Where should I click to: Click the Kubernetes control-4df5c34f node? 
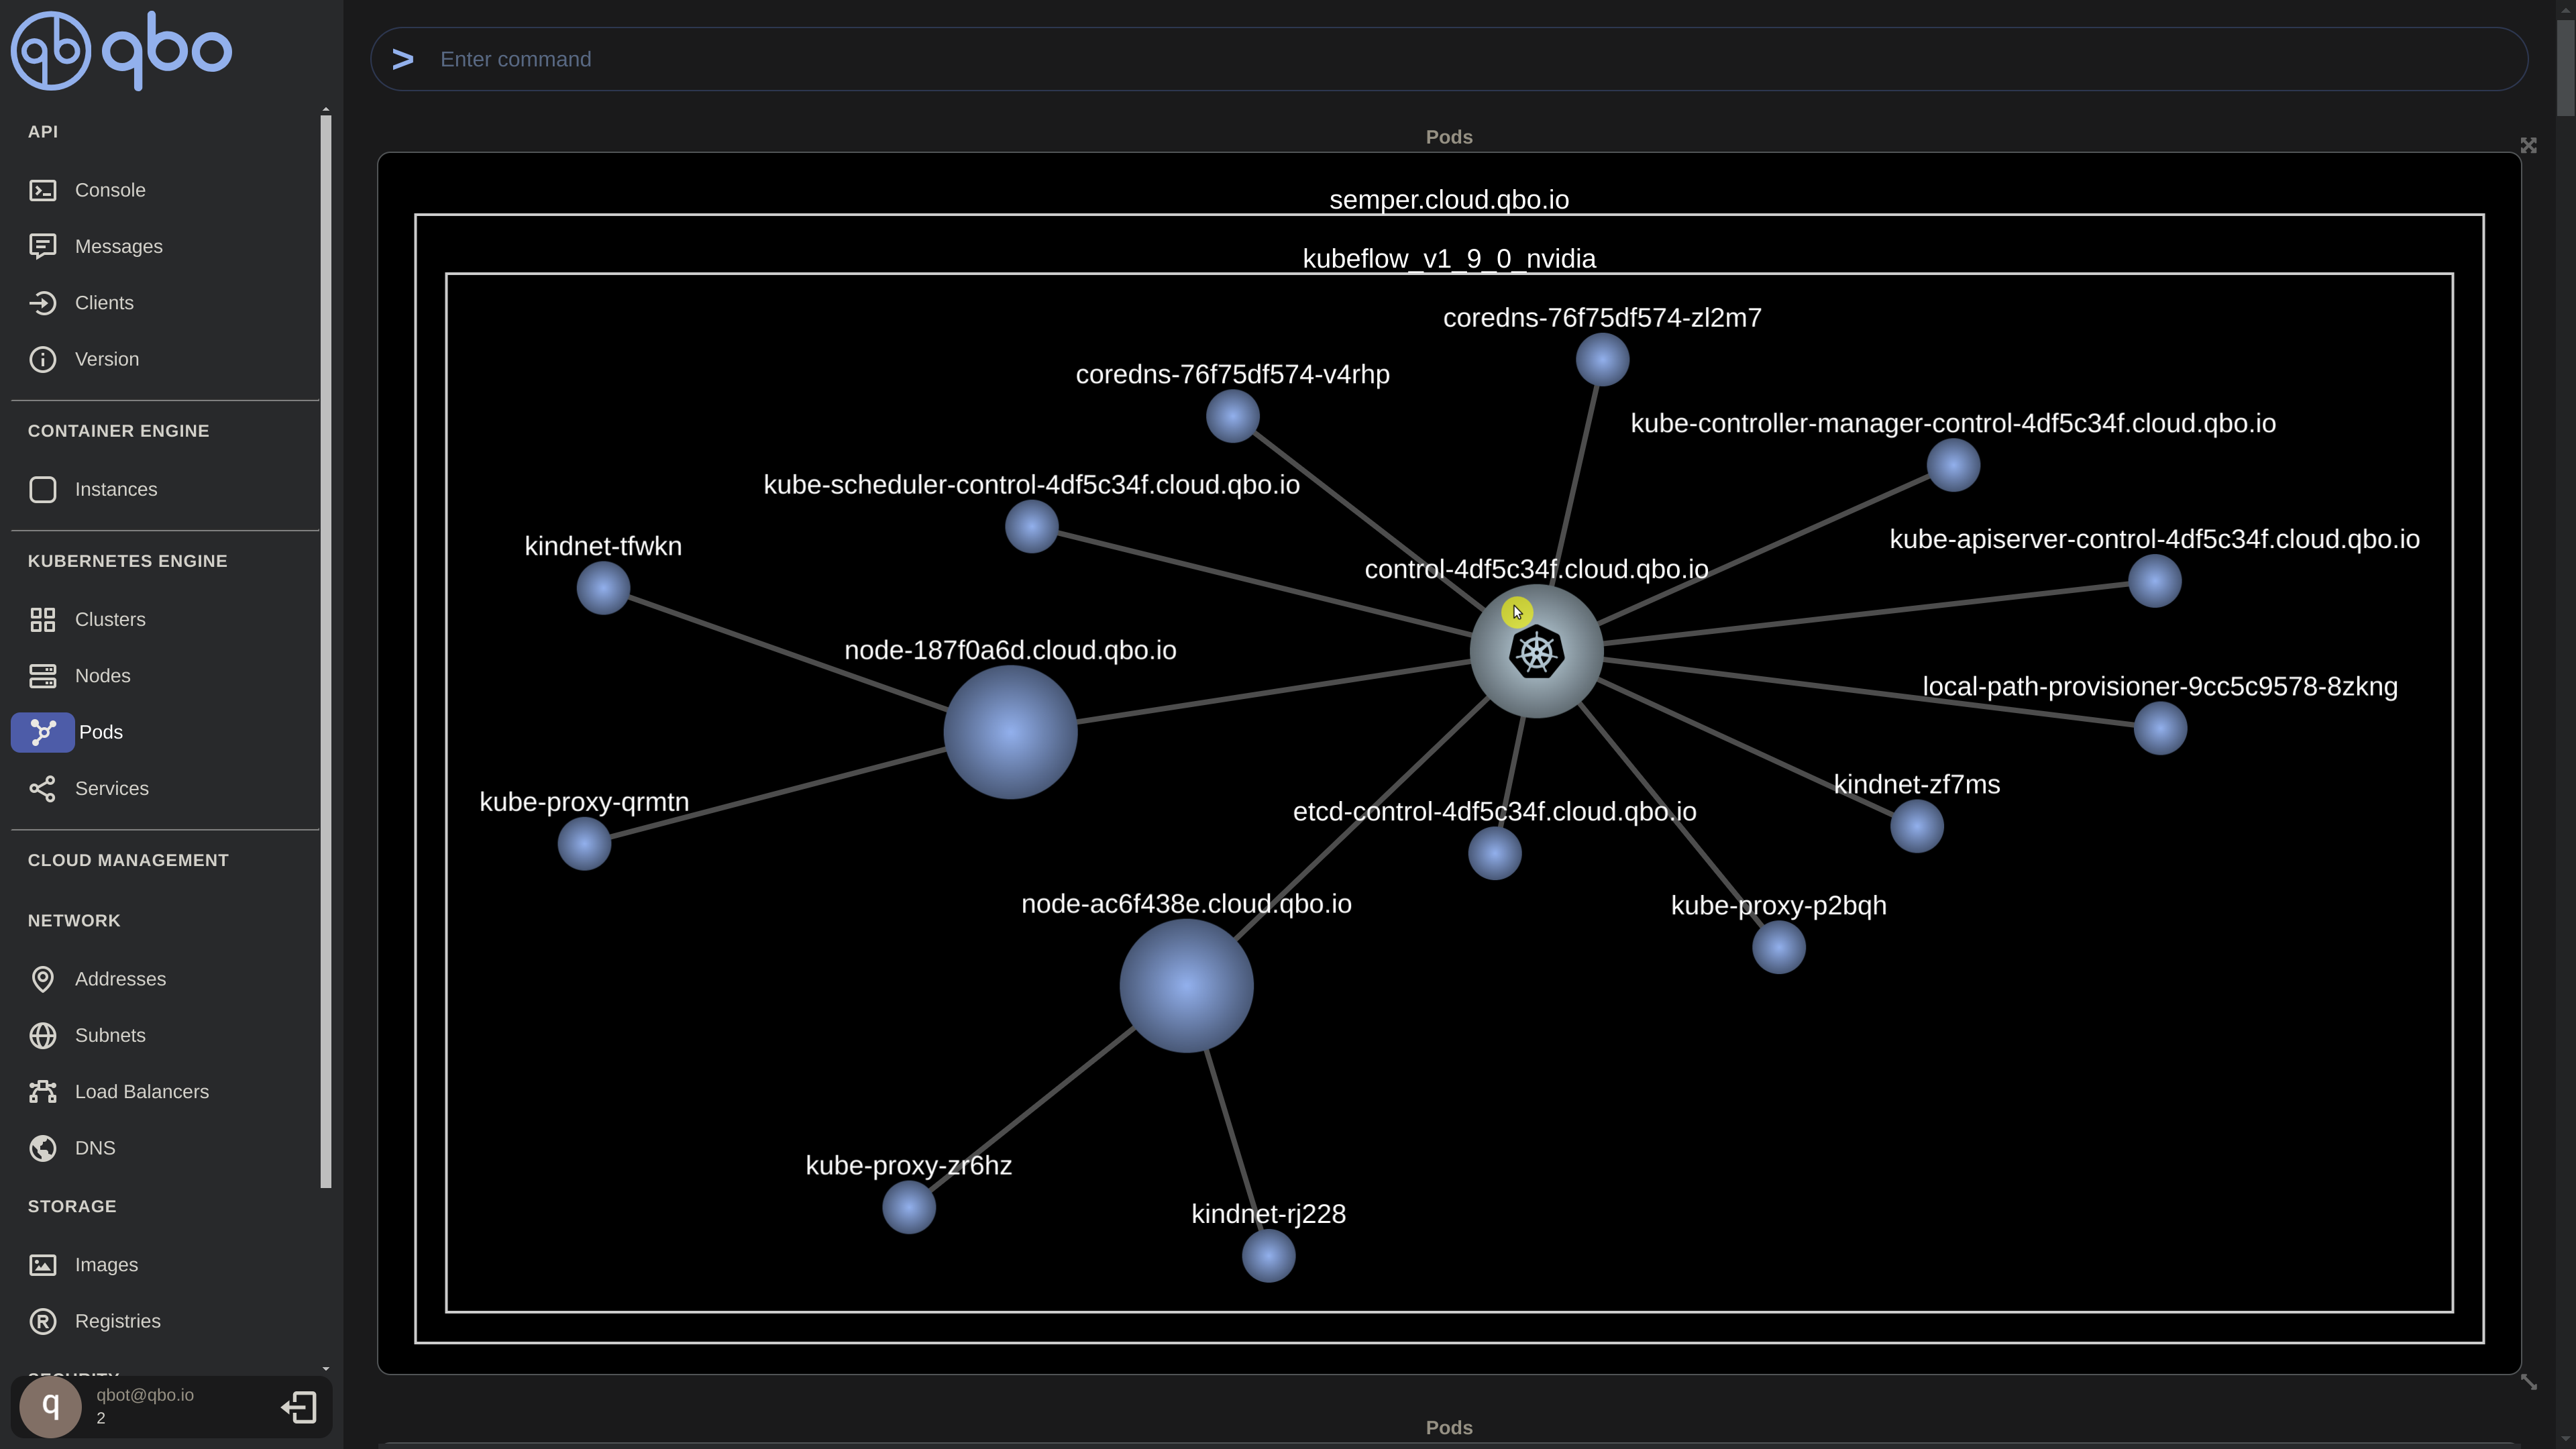[x=1536, y=653]
